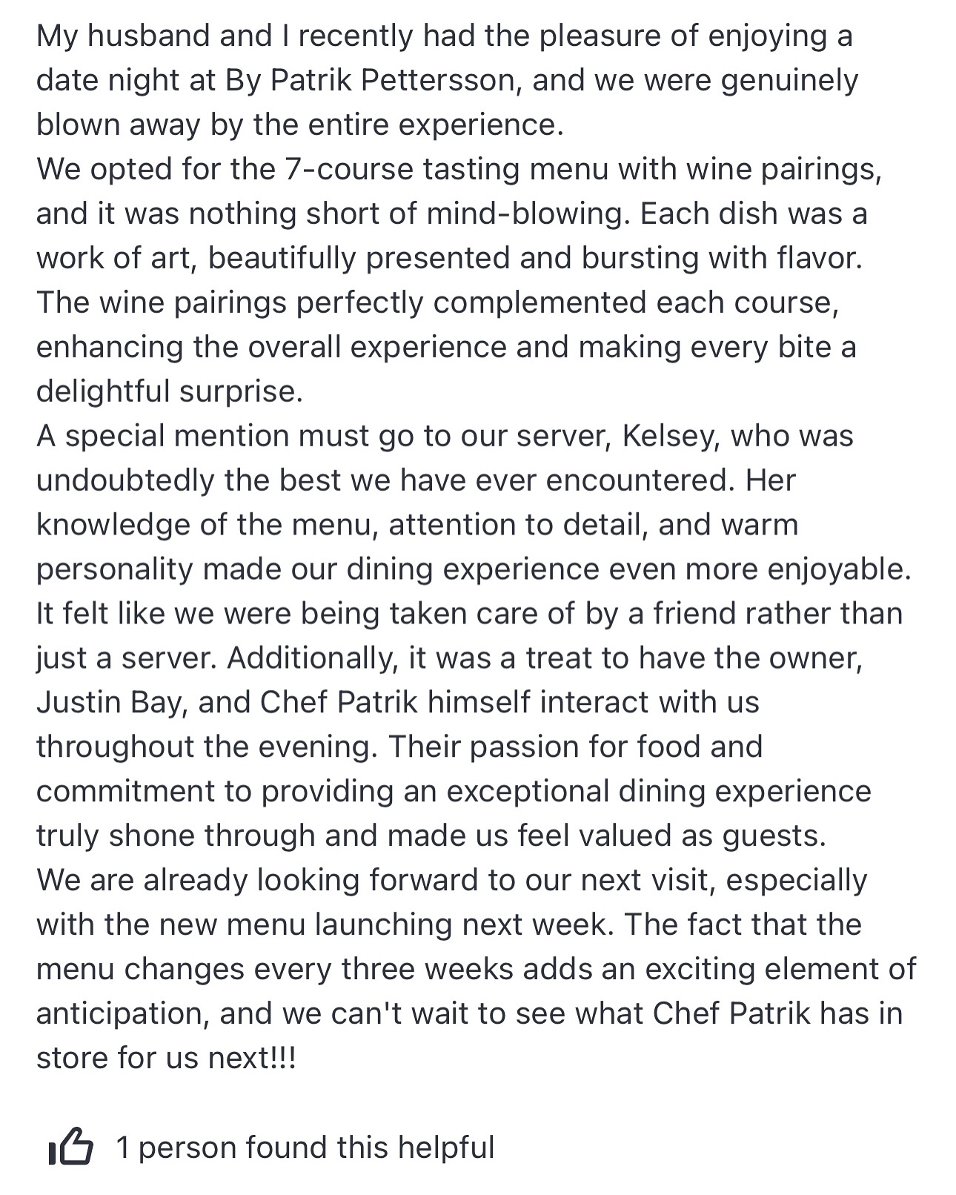The height and width of the screenshot is (1195, 956).
Task: Click the word 'anticipation' in the review
Action: coord(122,1013)
